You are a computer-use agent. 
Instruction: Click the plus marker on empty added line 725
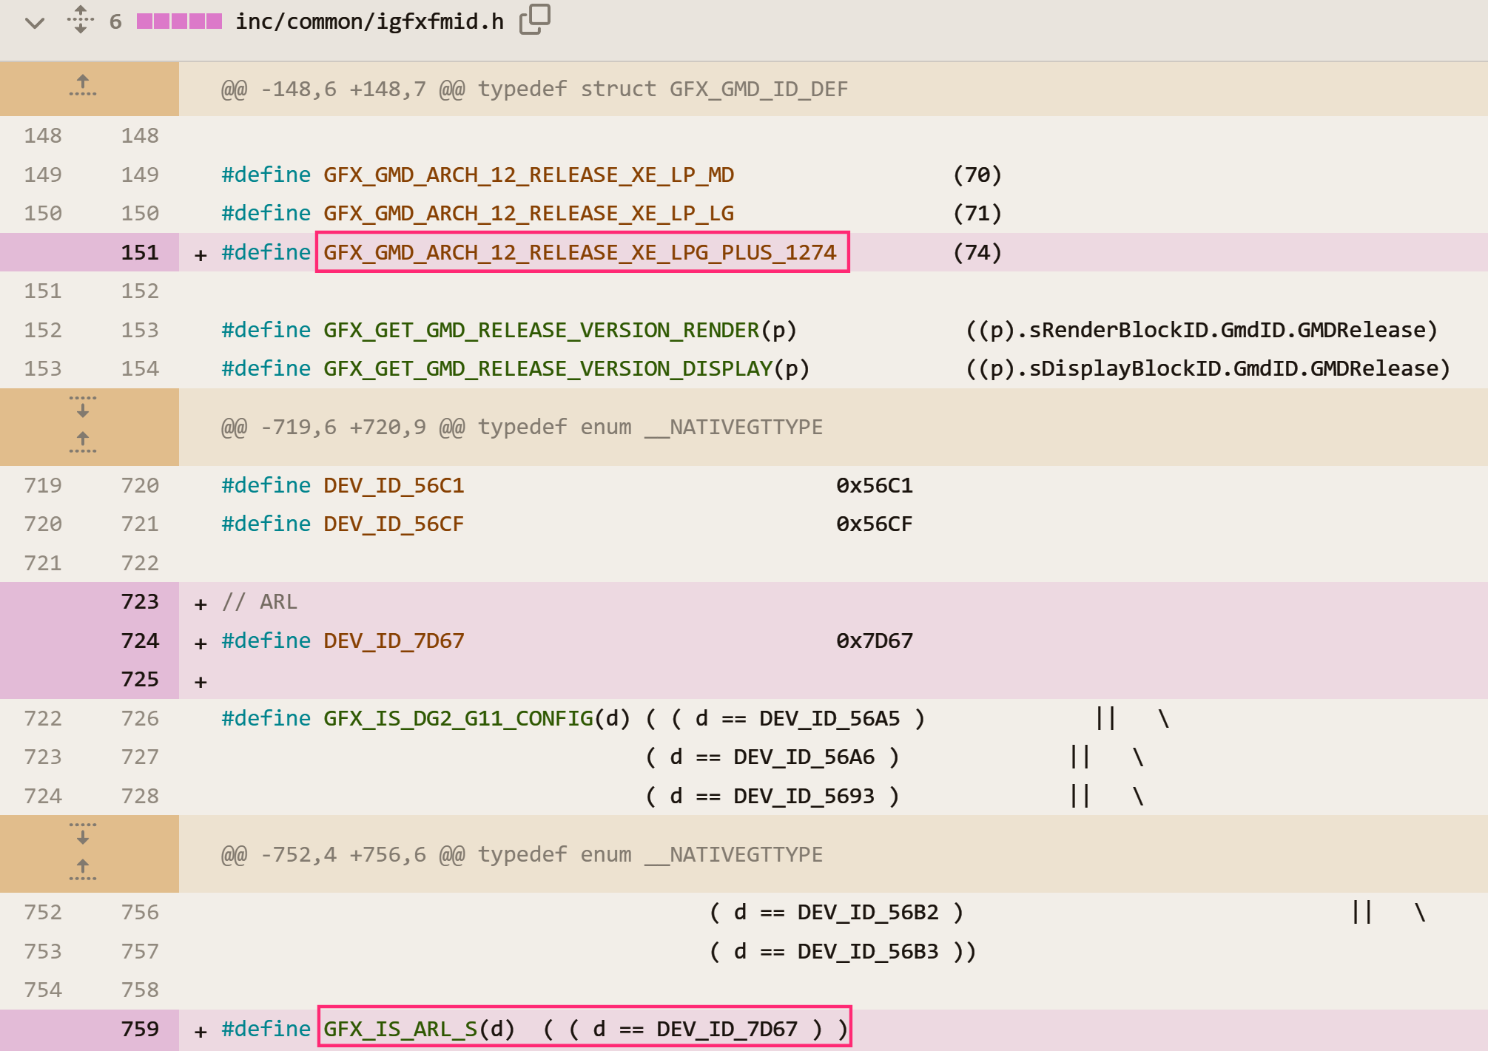click(x=201, y=681)
